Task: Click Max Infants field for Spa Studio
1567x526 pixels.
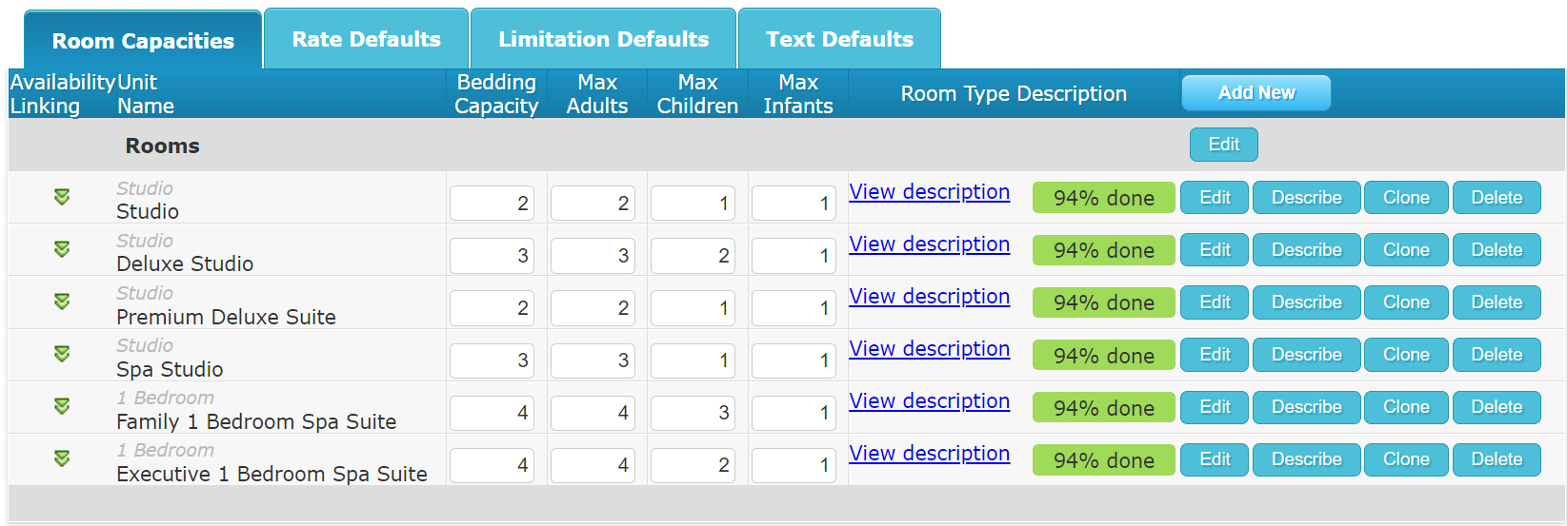Action: (794, 360)
